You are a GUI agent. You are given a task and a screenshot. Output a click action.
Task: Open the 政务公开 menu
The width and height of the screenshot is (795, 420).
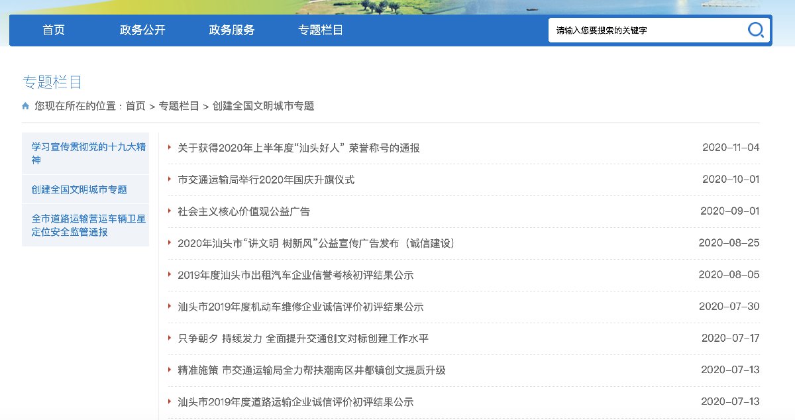tap(142, 30)
